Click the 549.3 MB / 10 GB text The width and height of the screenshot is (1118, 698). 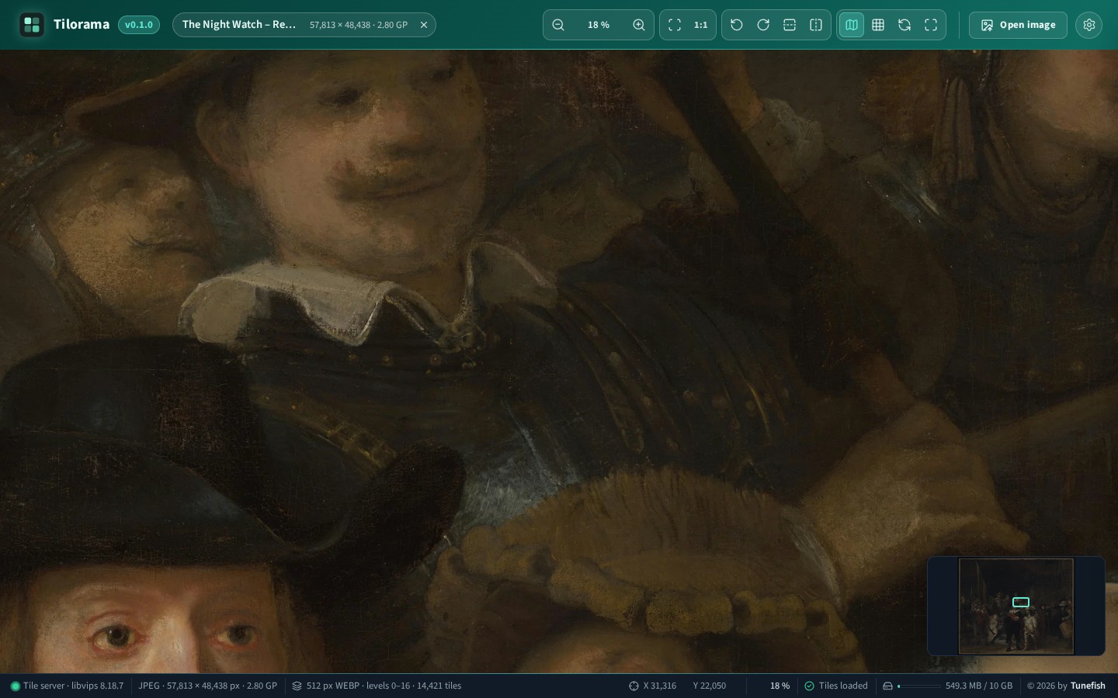pyautogui.click(x=979, y=686)
